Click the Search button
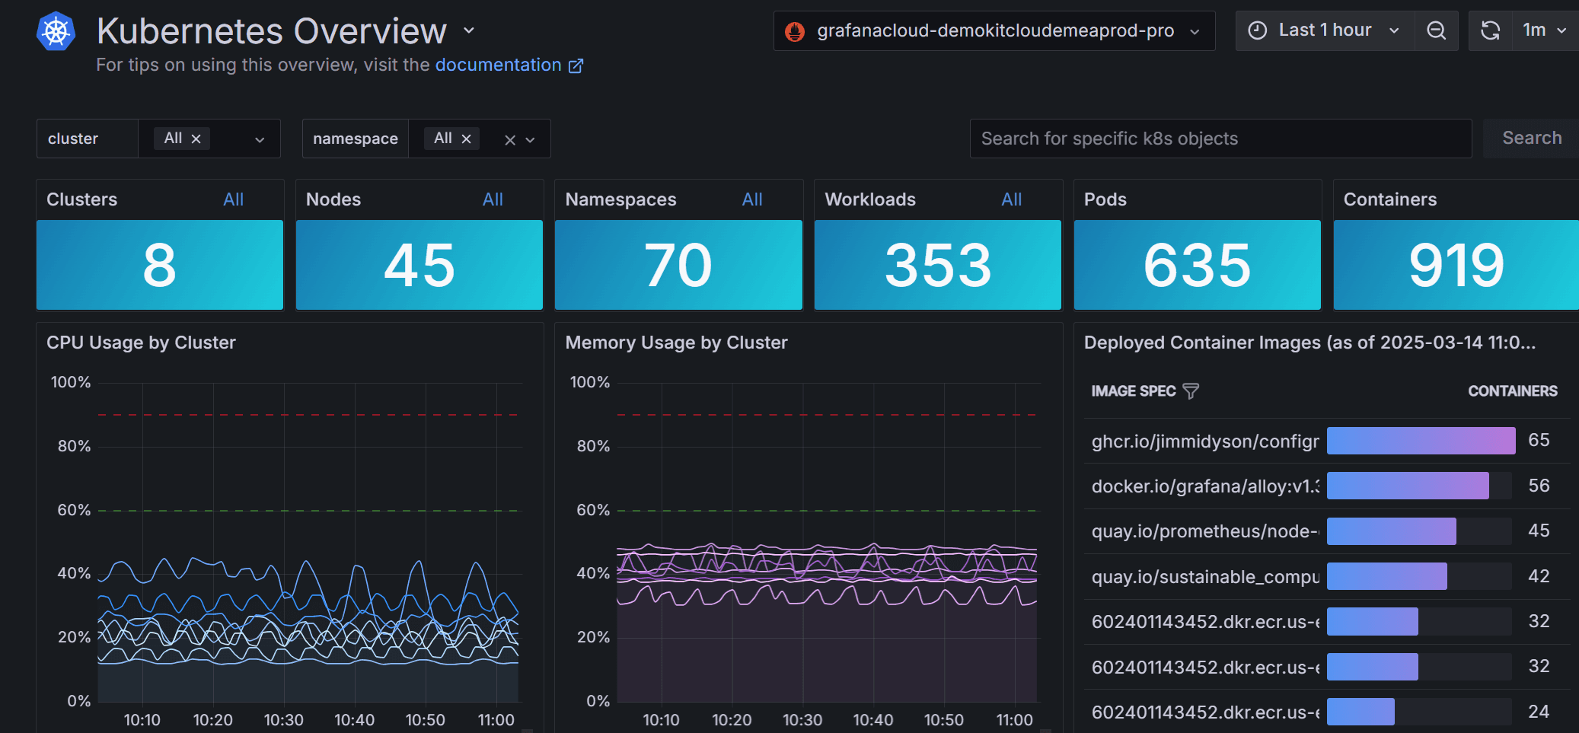Image resolution: width=1579 pixels, height=733 pixels. [x=1531, y=138]
